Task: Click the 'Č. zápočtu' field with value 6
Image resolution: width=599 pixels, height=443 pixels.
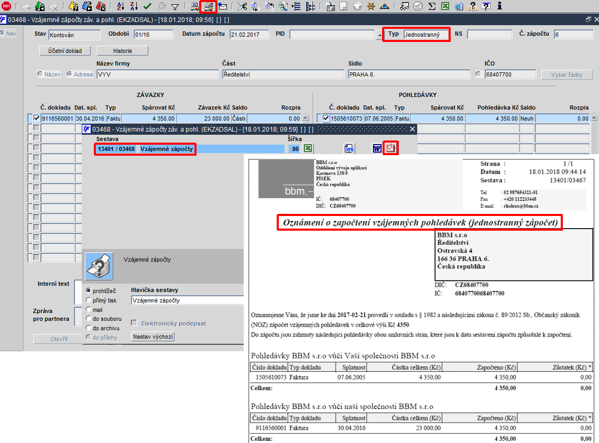Action: pos(574,35)
